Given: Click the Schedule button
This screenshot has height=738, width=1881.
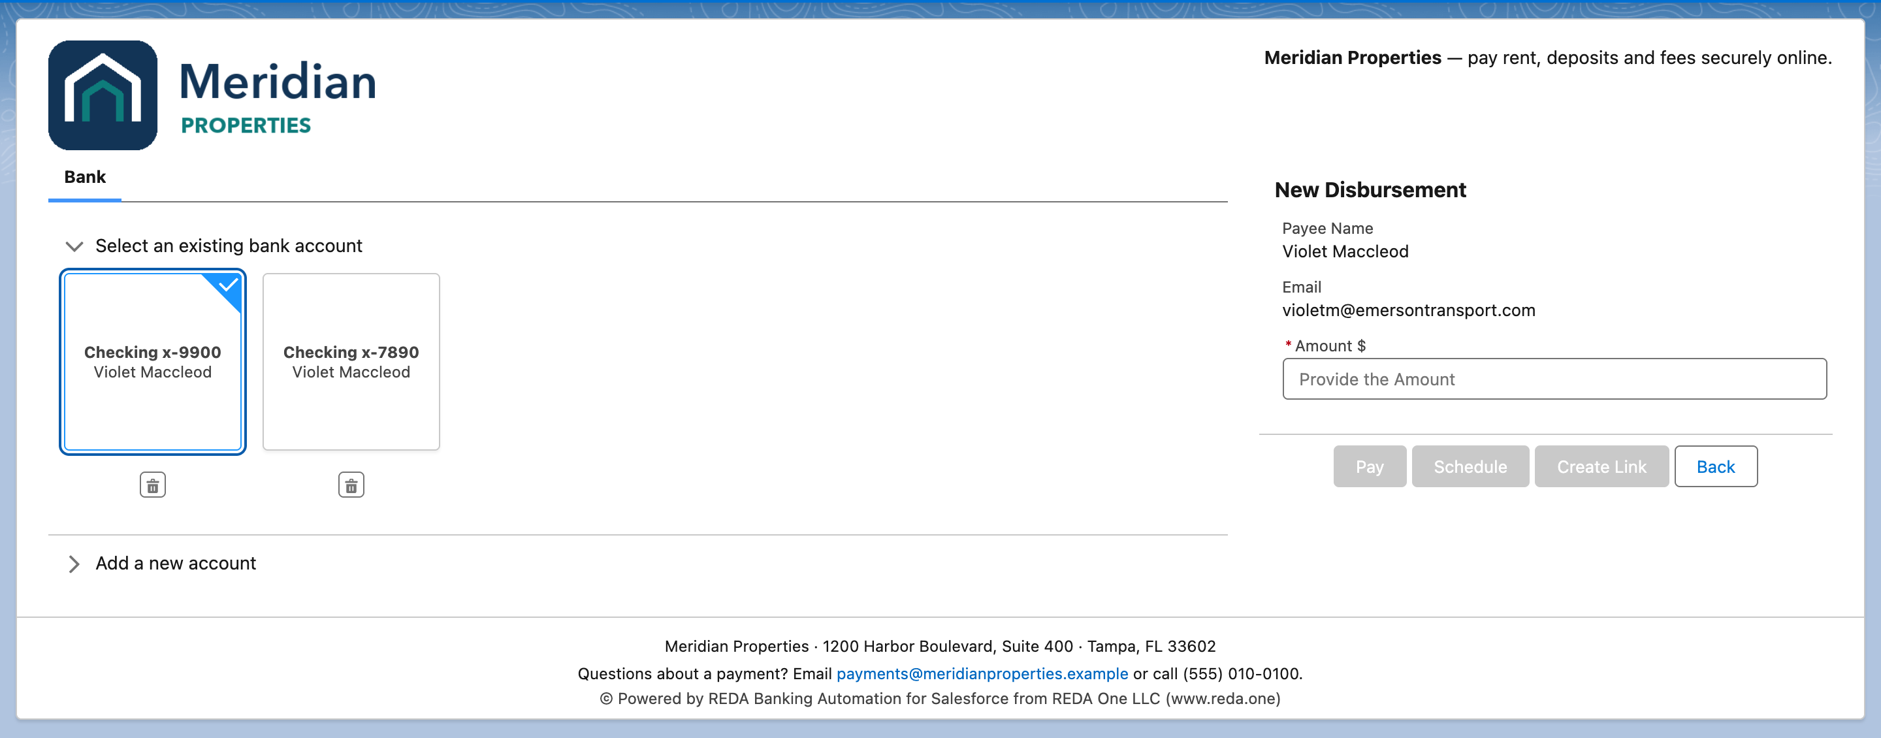Looking at the screenshot, I should click(1470, 467).
